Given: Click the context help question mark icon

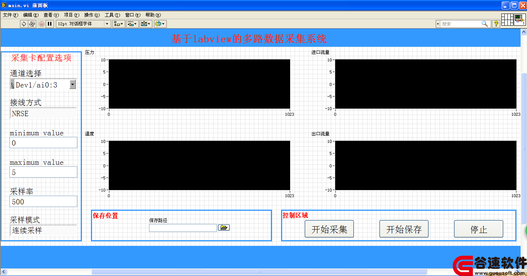Looking at the screenshot, I should coord(496,24).
